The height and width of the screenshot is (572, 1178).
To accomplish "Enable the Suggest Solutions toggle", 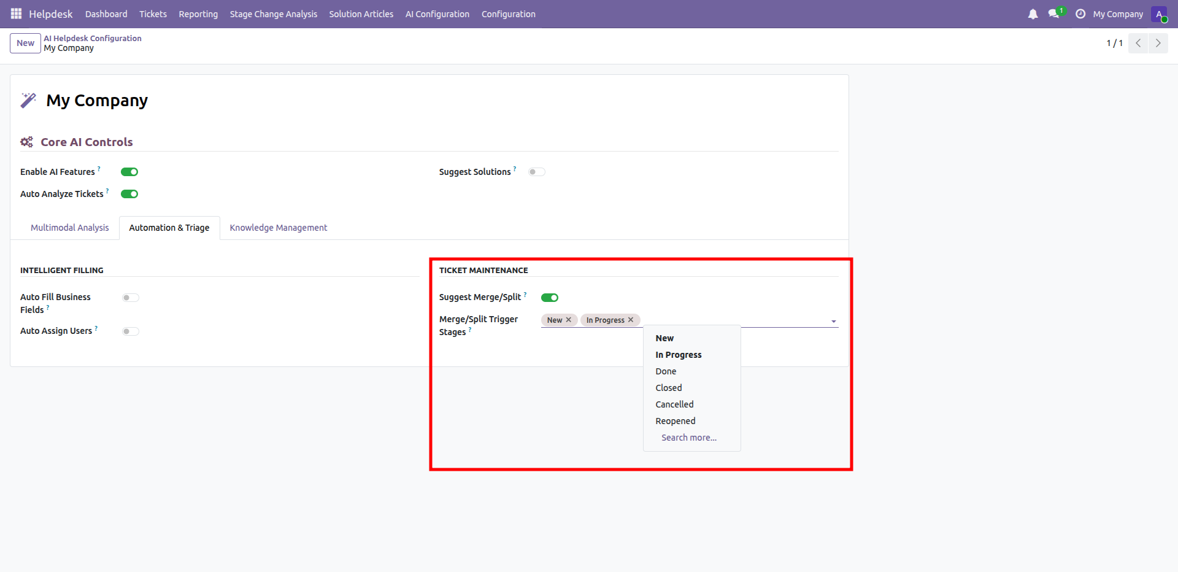I will click(x=537, y=172).
